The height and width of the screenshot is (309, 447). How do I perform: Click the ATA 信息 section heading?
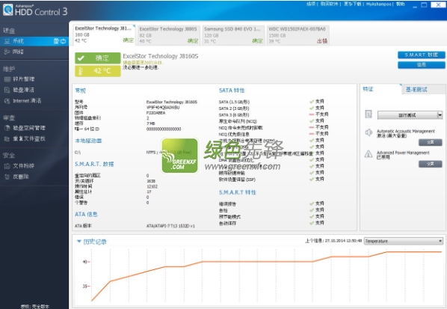[x=87, y=214]
